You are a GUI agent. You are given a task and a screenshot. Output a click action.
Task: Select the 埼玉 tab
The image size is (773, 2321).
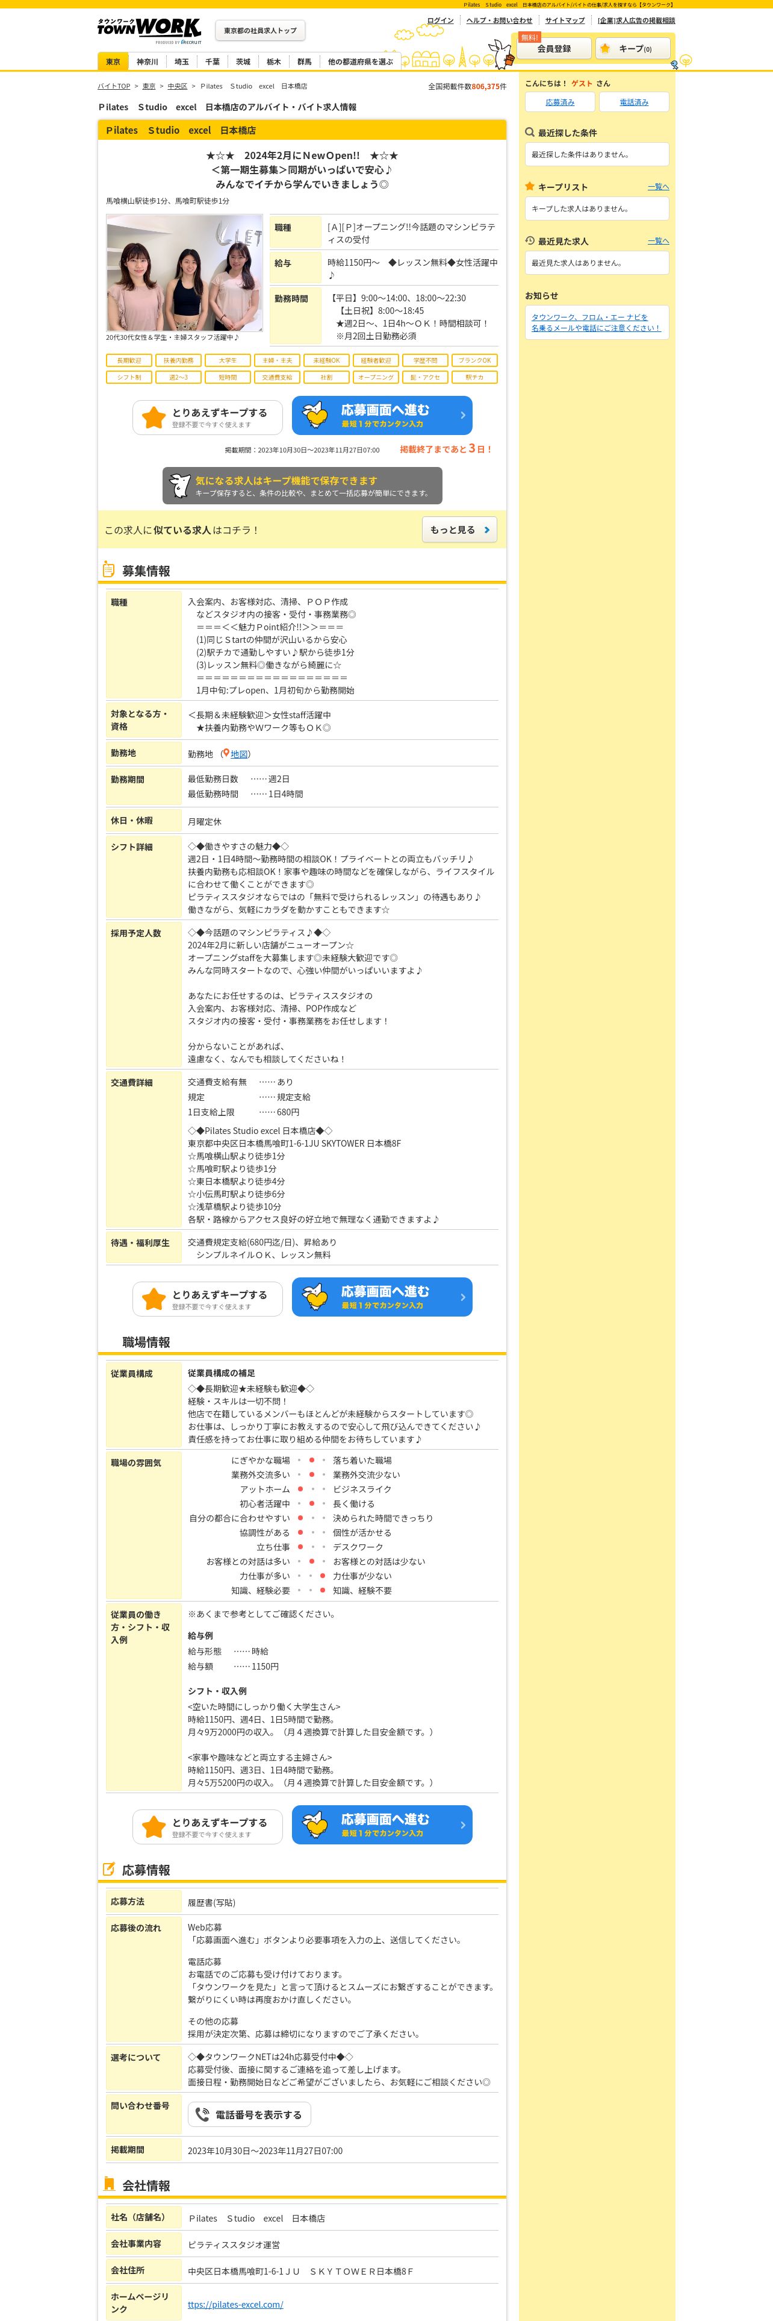(x=182, y=61)
